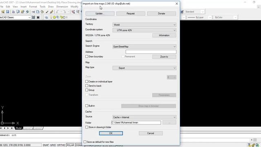Confirm the dialog with OK
Screen dimensions: 261x147
(111, 133)
